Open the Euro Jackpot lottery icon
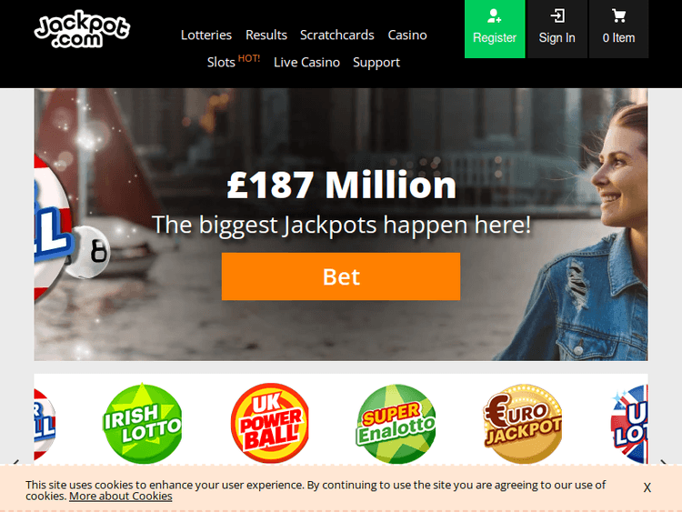The width and height of the screenshot is (682, 512). coord(522,423)
